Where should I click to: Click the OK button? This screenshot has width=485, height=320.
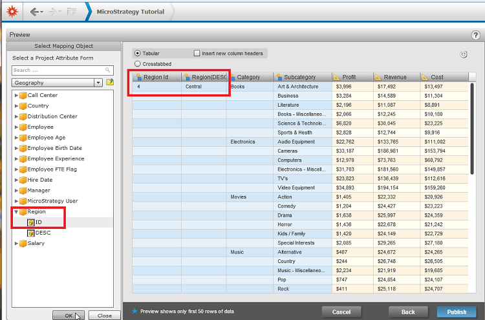pos(69,315)
